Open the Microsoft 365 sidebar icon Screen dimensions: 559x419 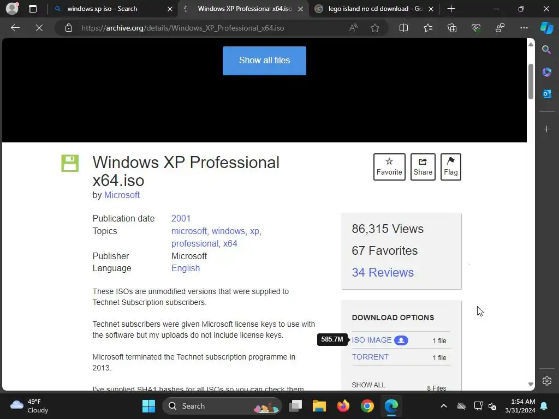click(546, 72)
